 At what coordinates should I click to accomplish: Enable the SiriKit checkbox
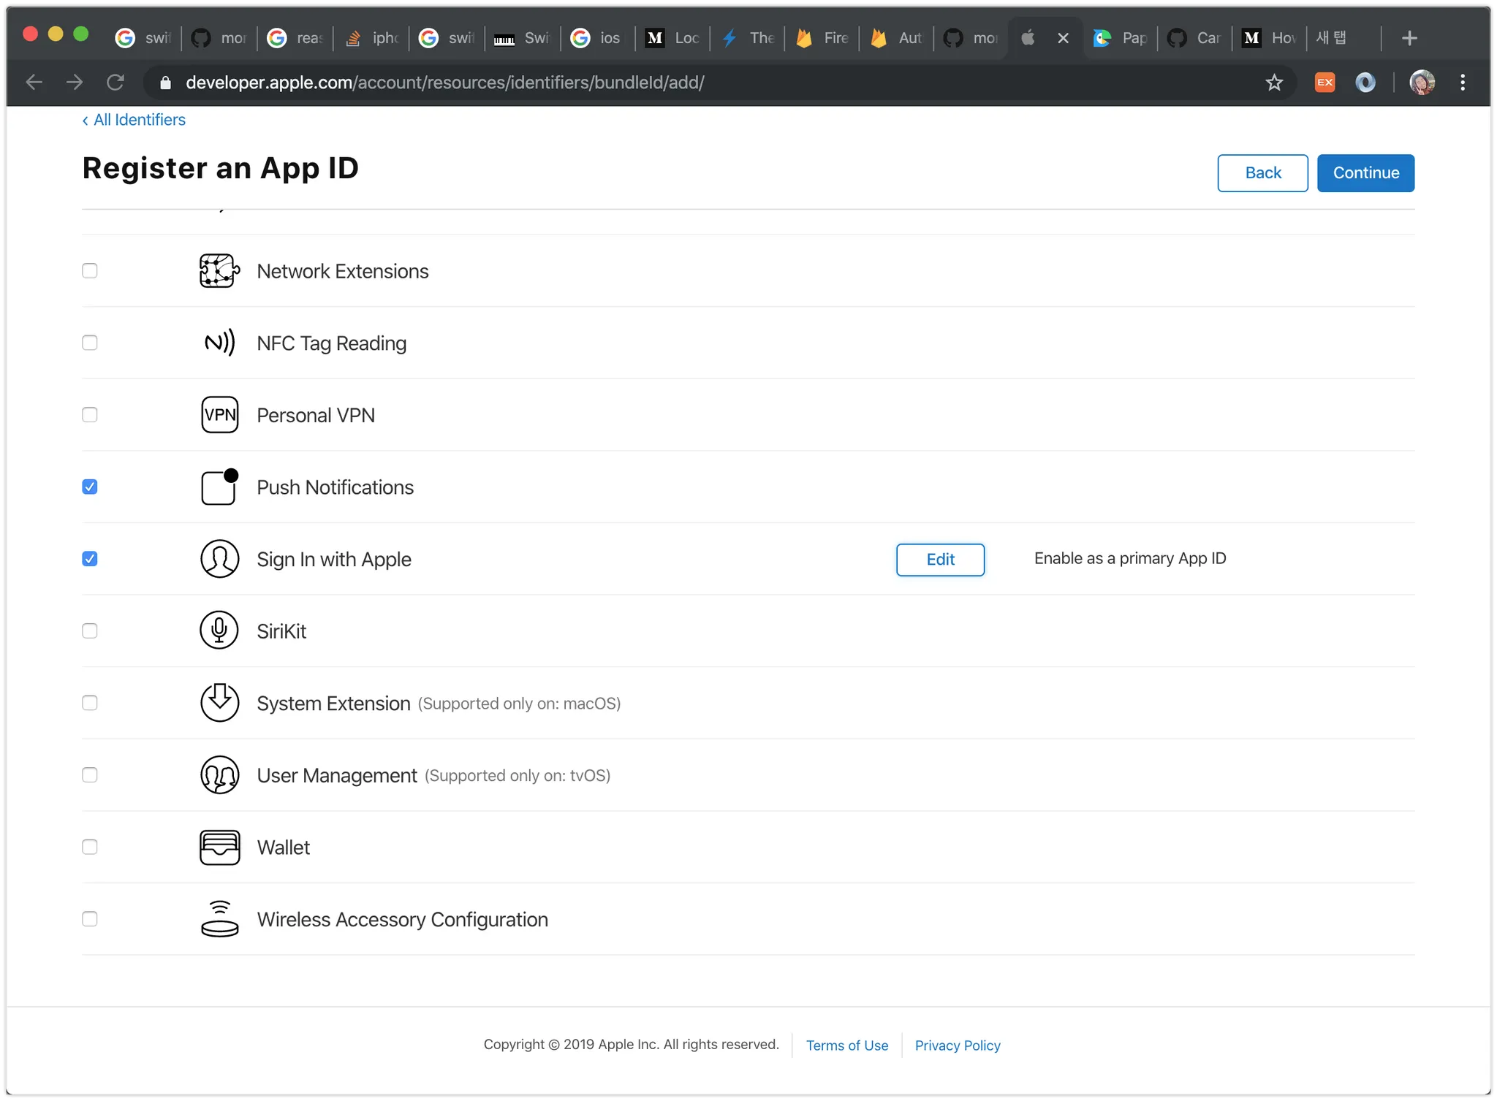(90, 630)
